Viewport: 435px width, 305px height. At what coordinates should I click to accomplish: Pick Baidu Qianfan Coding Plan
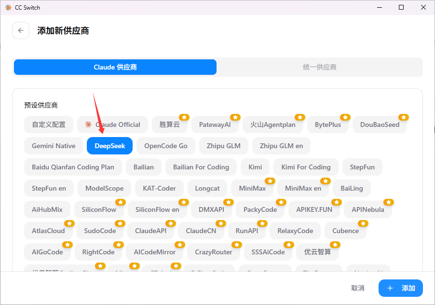(73, 167)
